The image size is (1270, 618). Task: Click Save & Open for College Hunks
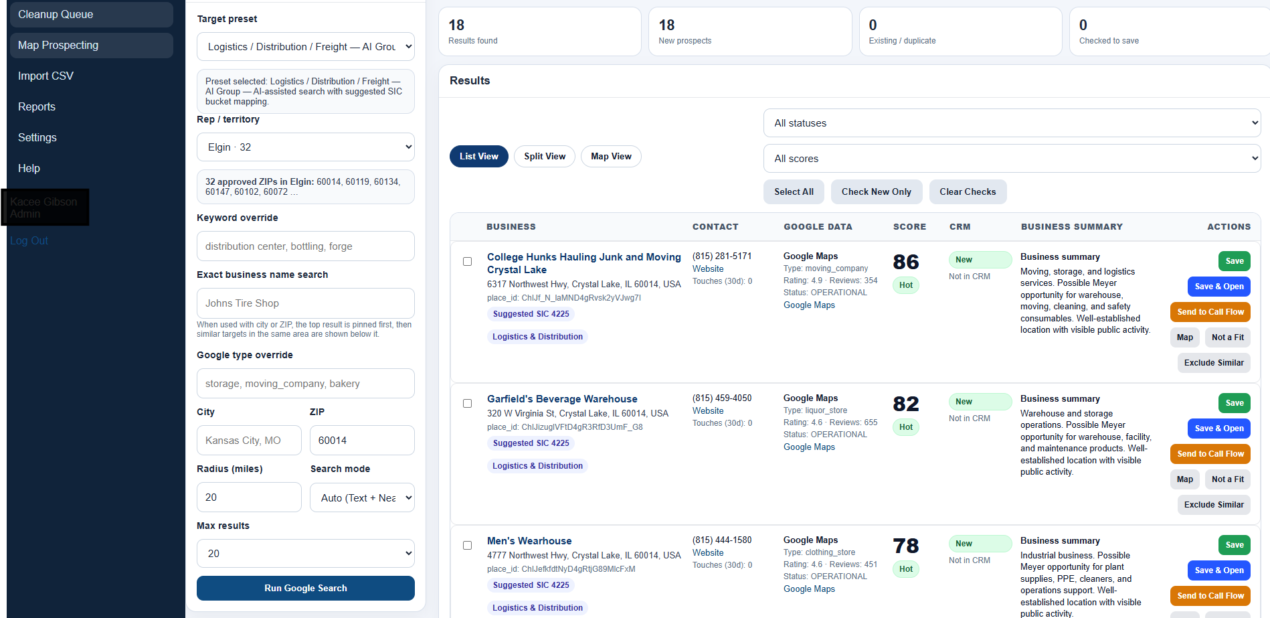[1219, 287]
